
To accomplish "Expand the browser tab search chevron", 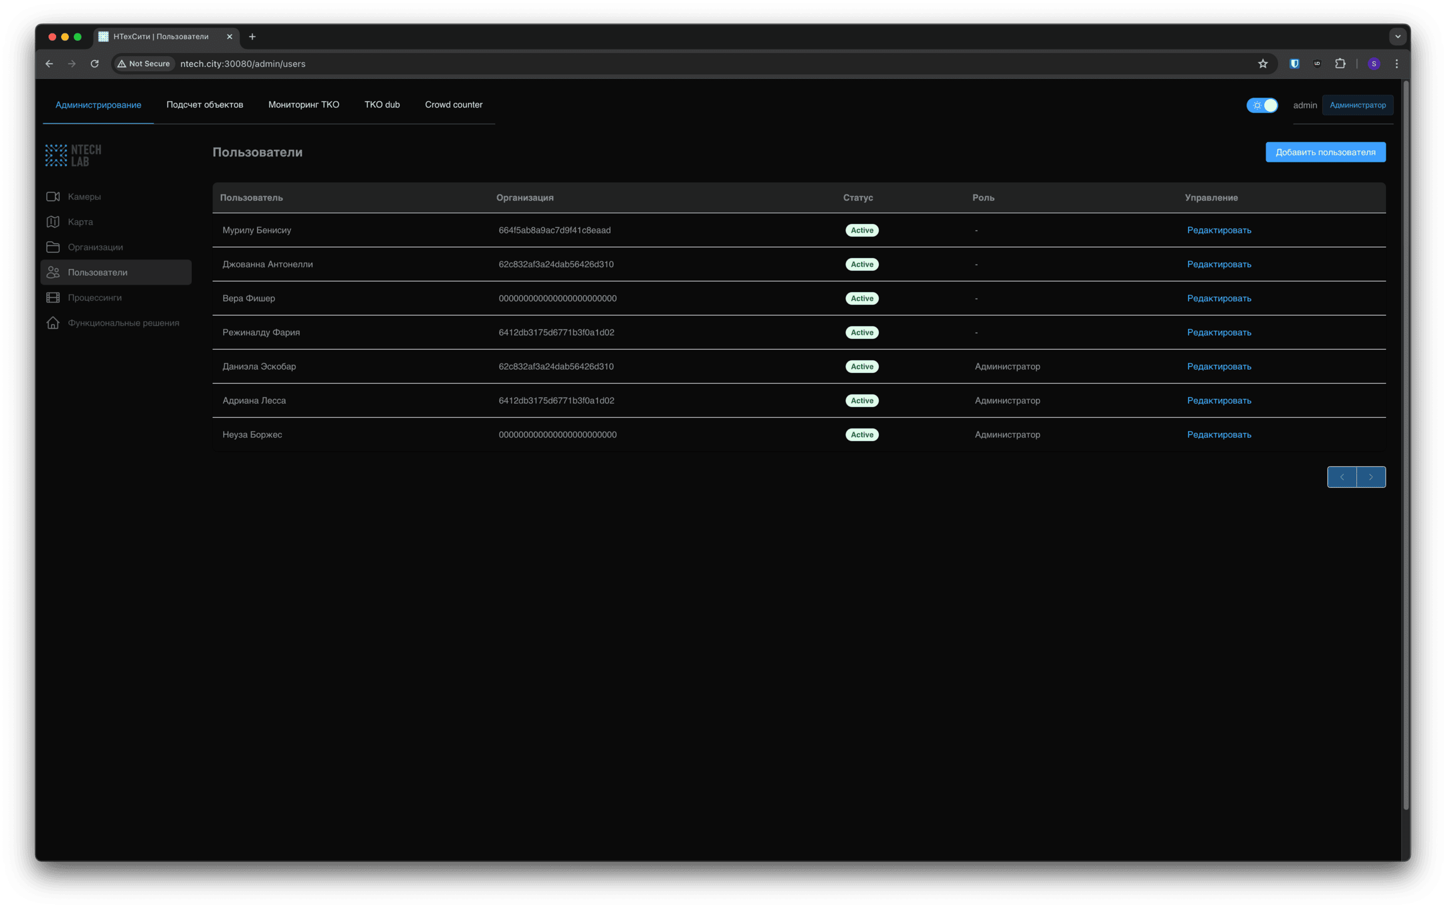I will pos(1397,37).
